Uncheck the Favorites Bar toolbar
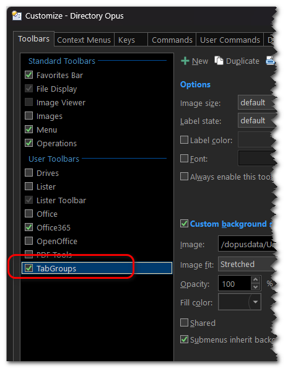This screenshot has width=288, height=368. pyautogui.click(x=29, y=75)
